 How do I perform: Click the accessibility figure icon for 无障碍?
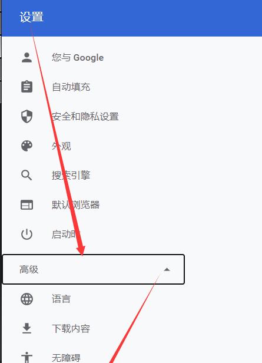click(x=27, y=358)
